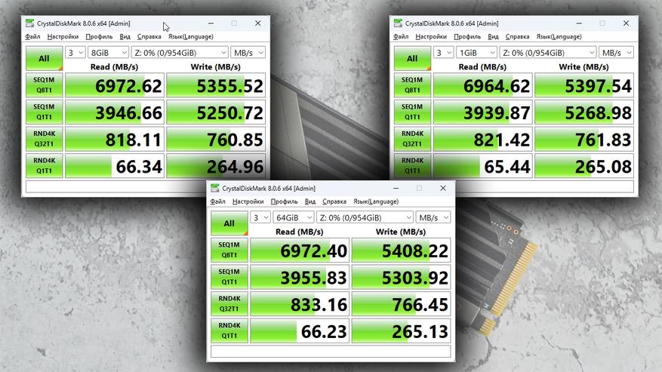
Task: Start SEQ1M Q8T1 test in 1GiB window
Action: click(412, 85)
